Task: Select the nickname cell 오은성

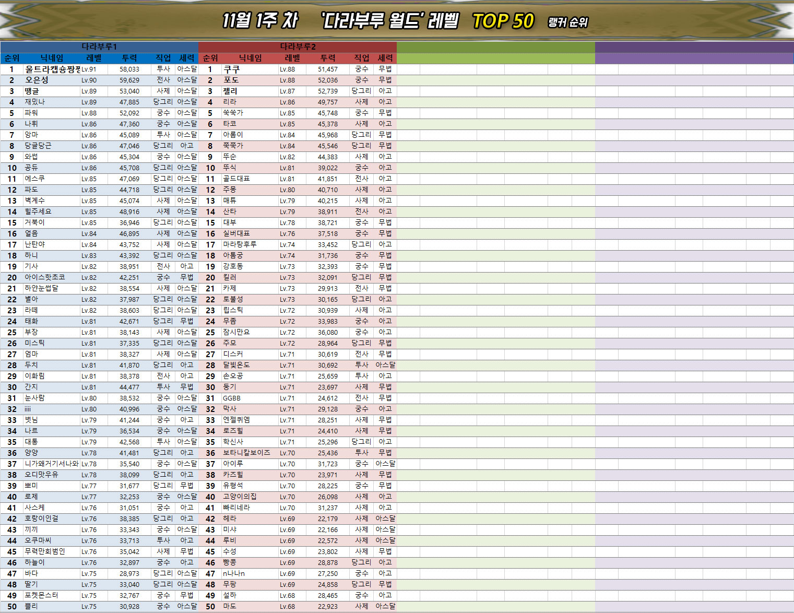Action: tap(37, 80)
